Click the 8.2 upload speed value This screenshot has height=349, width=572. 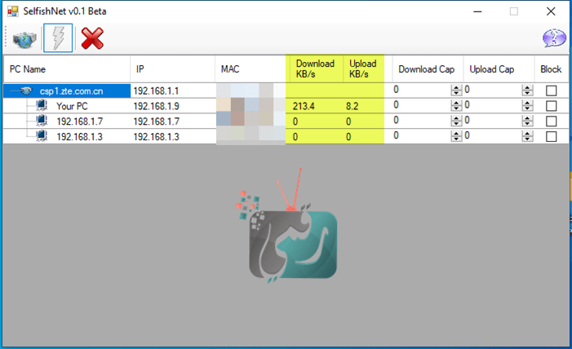coord(352,106)
